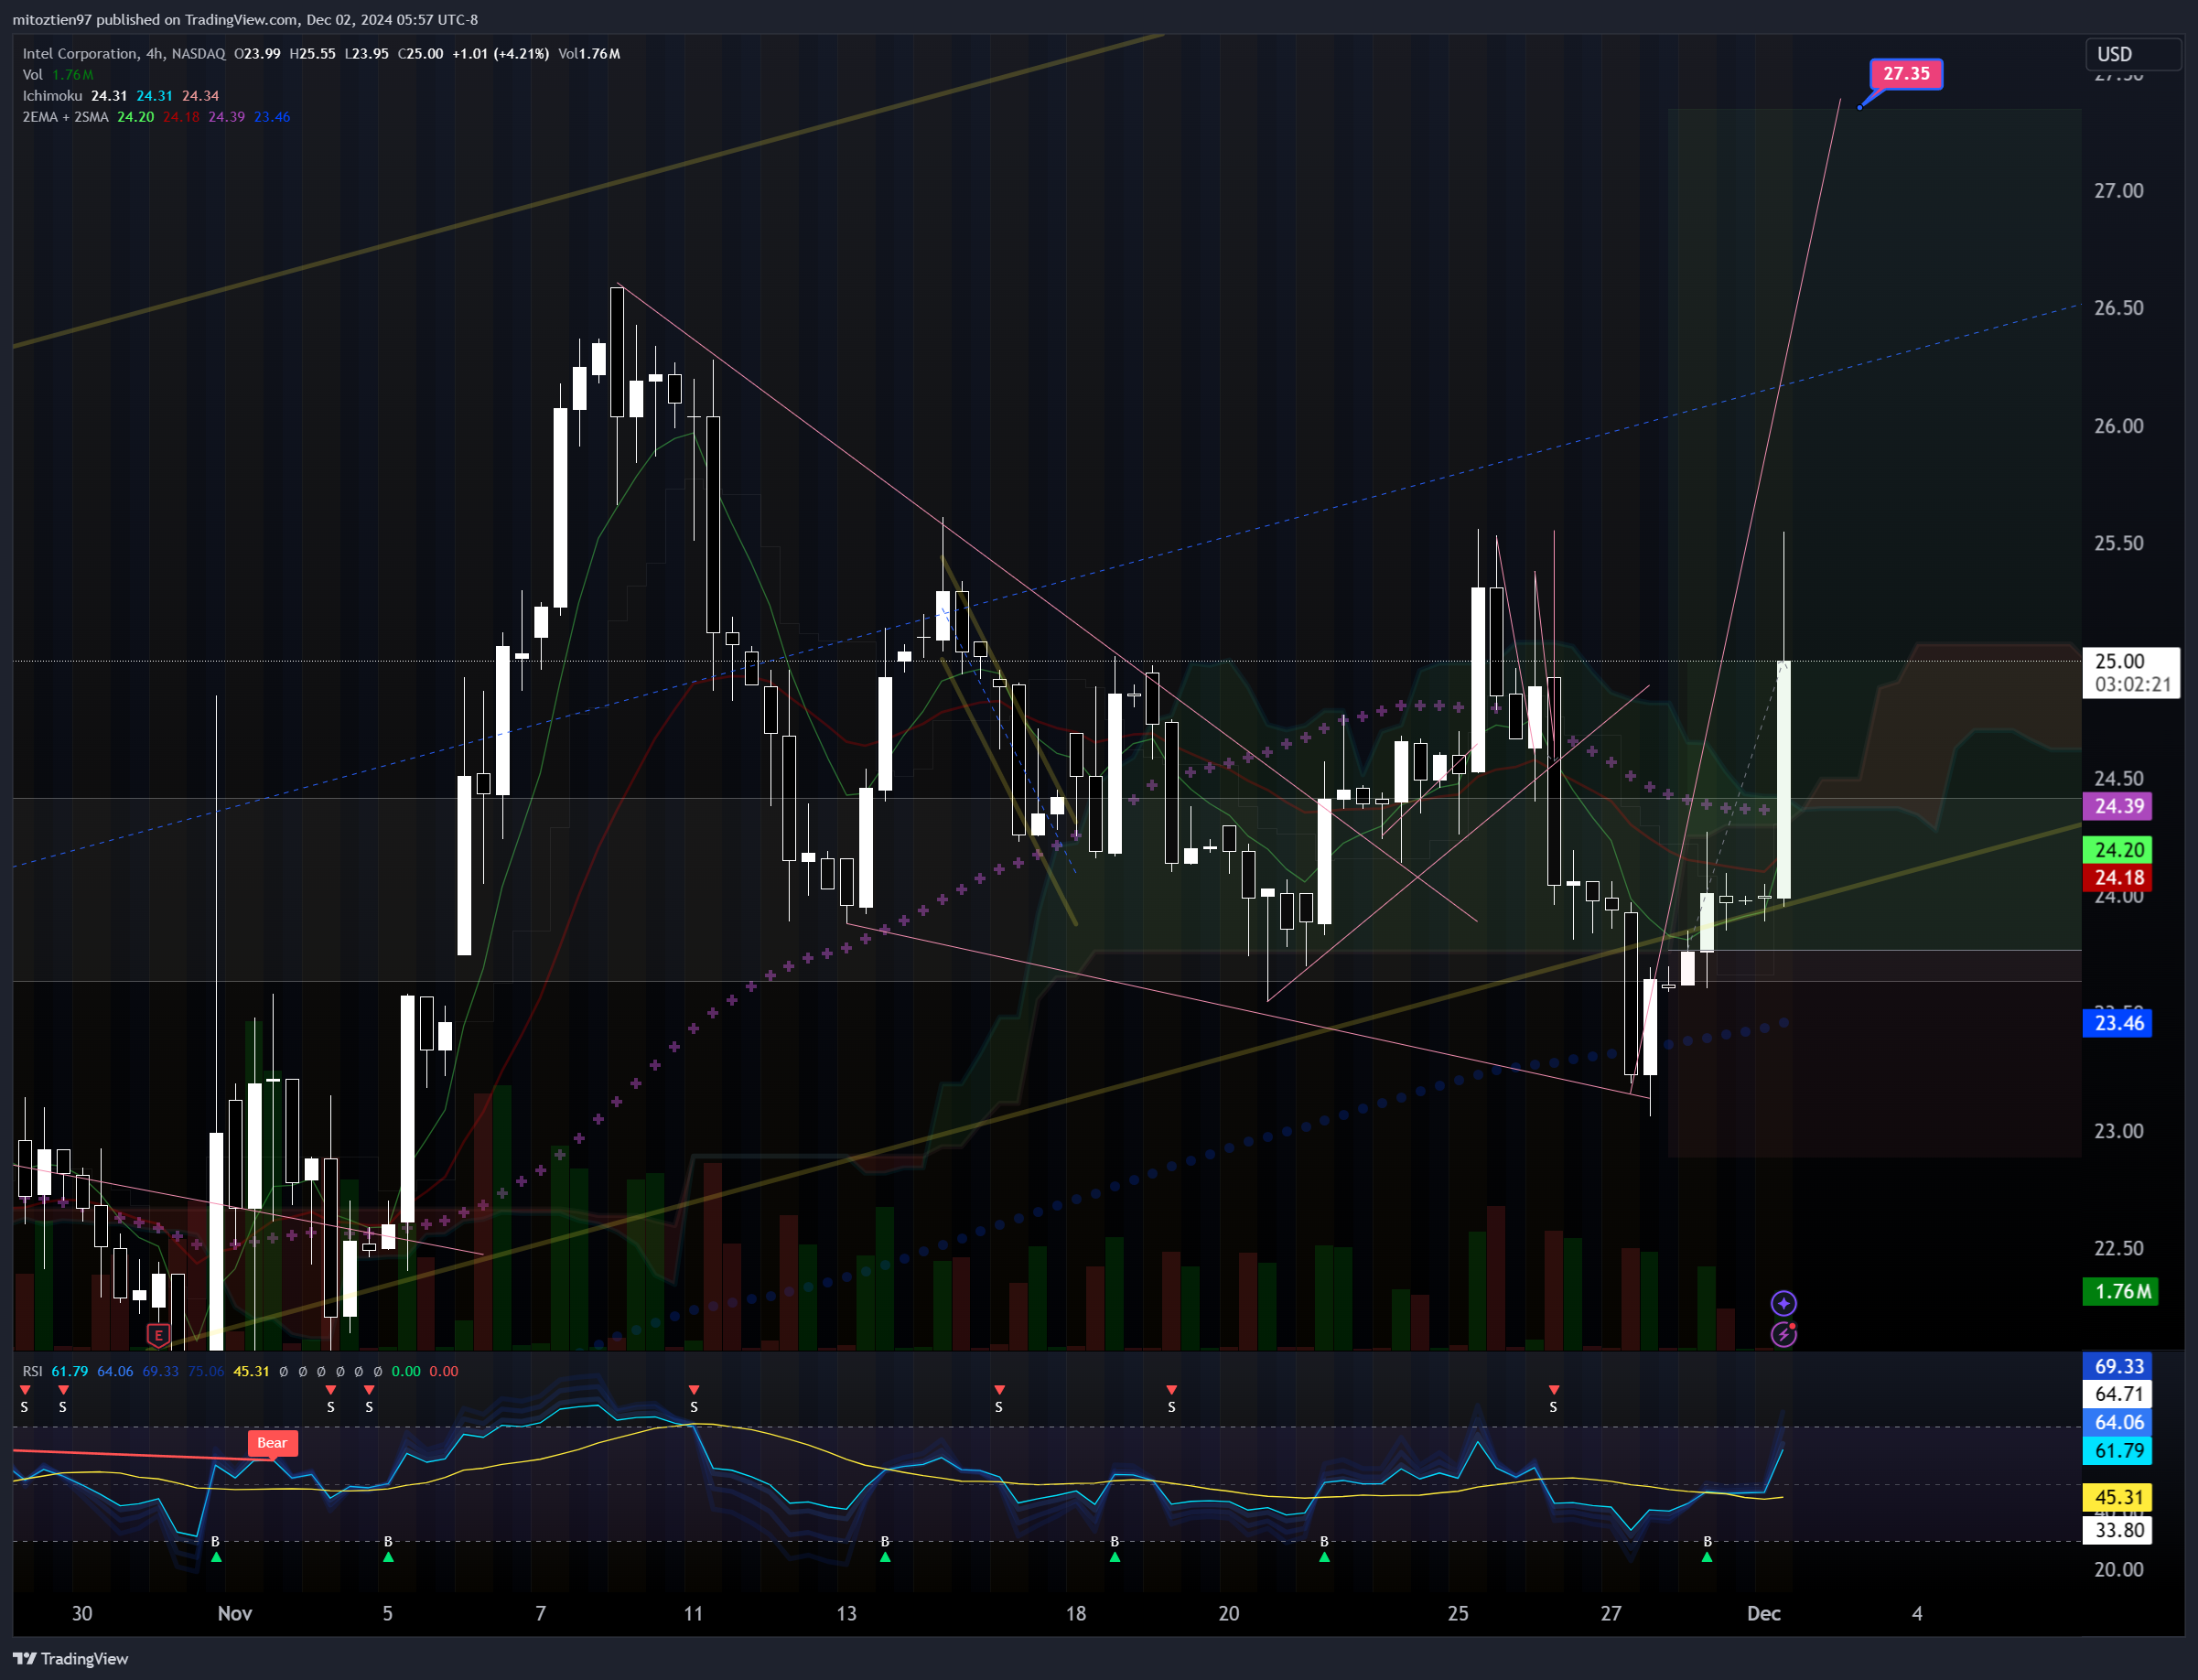Click the green 24.20 price label
2198x1680 pixels.
(2117, 850)
